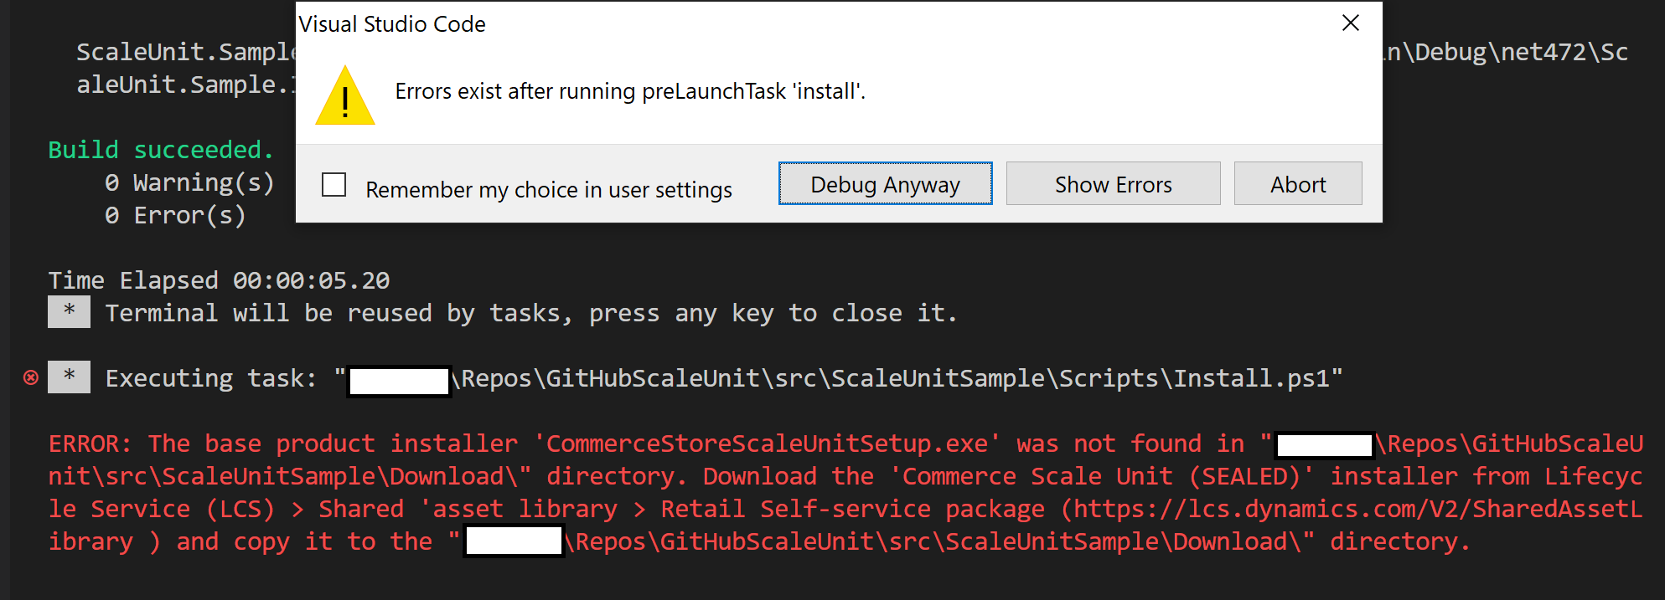Open the lcs.dynamics.com shared asset library link
Image resolution: width=1665 pixels, height=600 pixels.
(x=1359, y=508)
